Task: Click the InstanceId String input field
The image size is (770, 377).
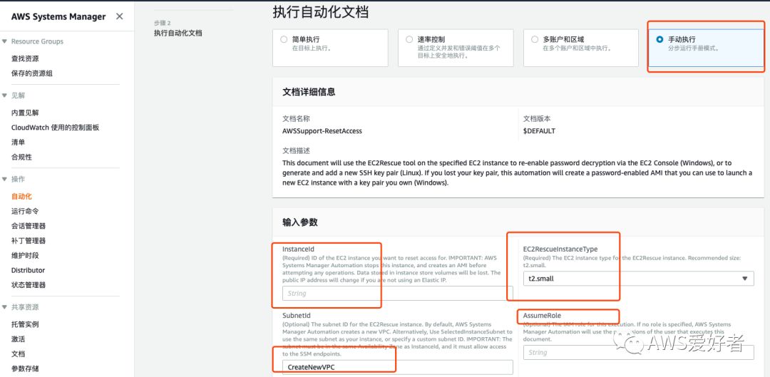Action: click(x=398, y=294)
